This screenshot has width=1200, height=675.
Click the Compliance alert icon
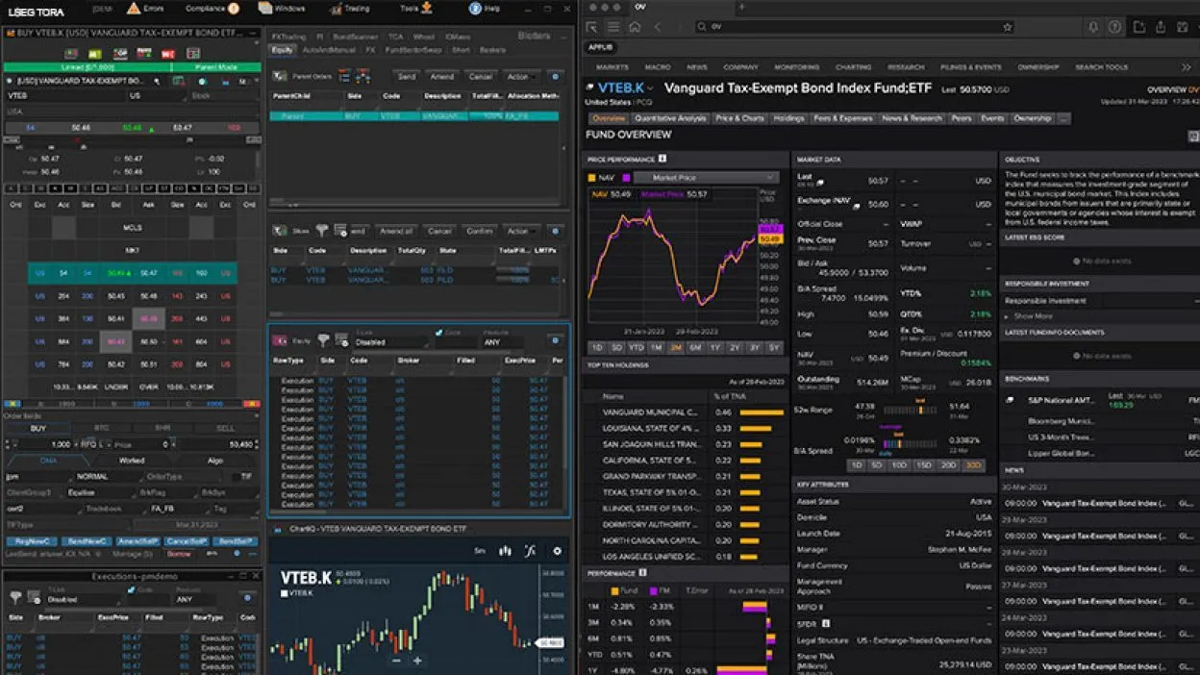tap(234, 9)
